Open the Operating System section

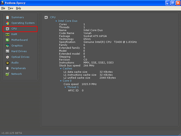pyautogui.click(x=23, y=23)
